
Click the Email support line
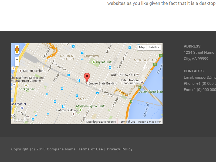tap(200, 77)
